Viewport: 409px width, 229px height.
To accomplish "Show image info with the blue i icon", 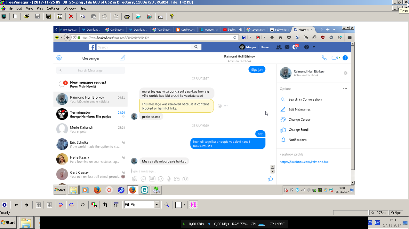I will [x=4, y=205].
